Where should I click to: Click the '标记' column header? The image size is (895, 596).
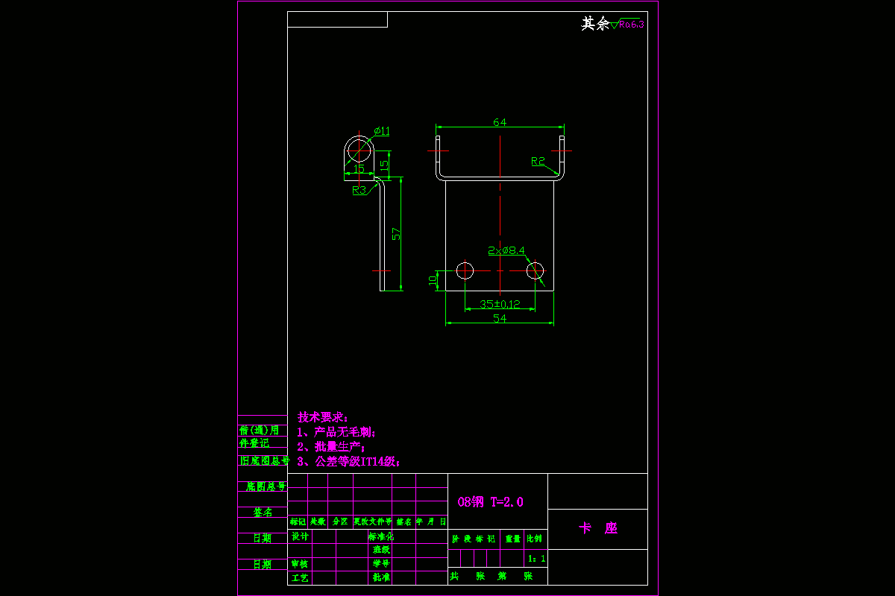click(x=298, y=522)
